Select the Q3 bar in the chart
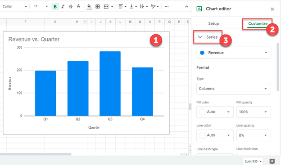281x165 pixels. pos(110,84)
